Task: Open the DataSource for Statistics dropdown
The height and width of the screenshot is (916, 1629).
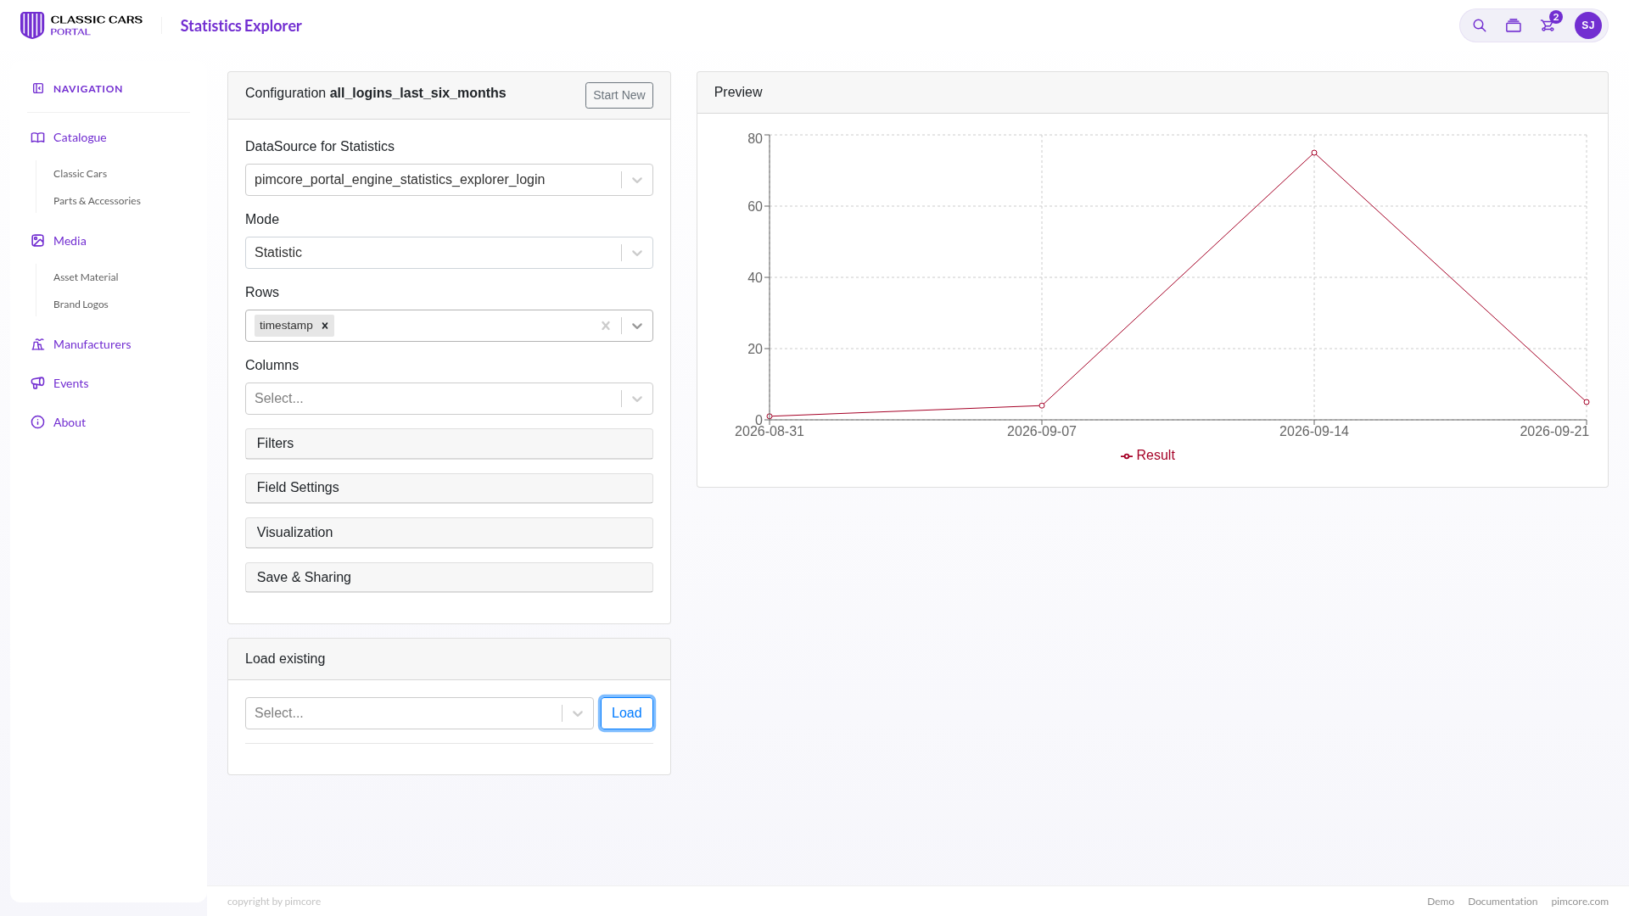Action: [449, 180]
